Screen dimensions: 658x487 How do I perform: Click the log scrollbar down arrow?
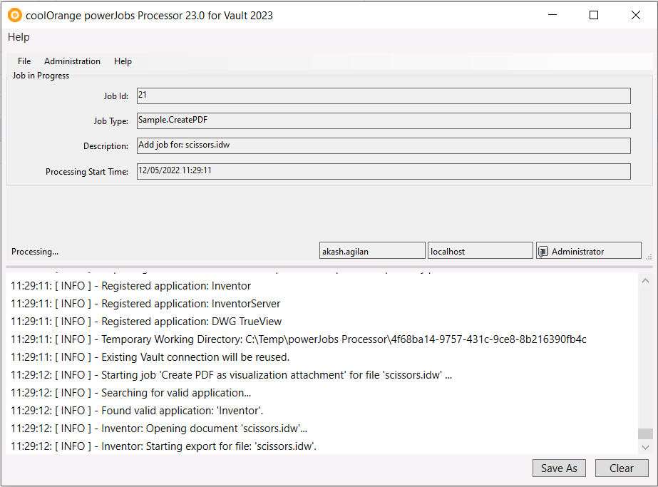[x=645, y=448]
